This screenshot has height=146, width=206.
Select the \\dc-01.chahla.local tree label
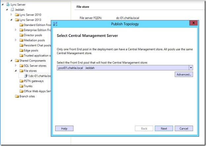point(39,76)
